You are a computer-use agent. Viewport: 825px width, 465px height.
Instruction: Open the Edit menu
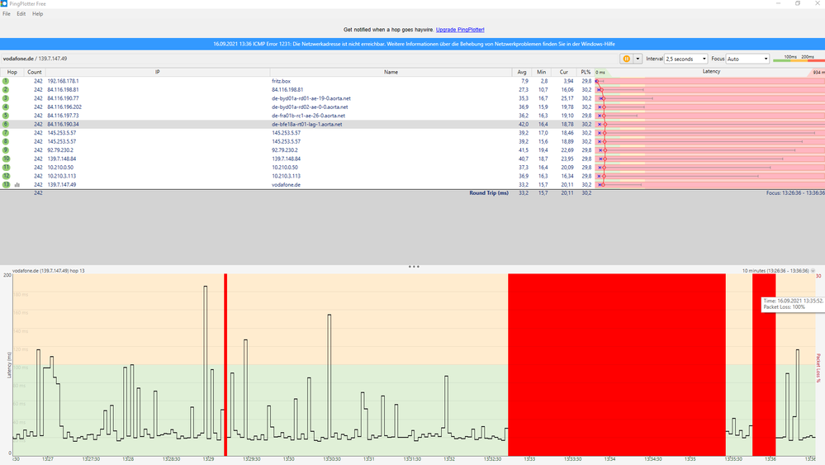[x=21, y=14]
